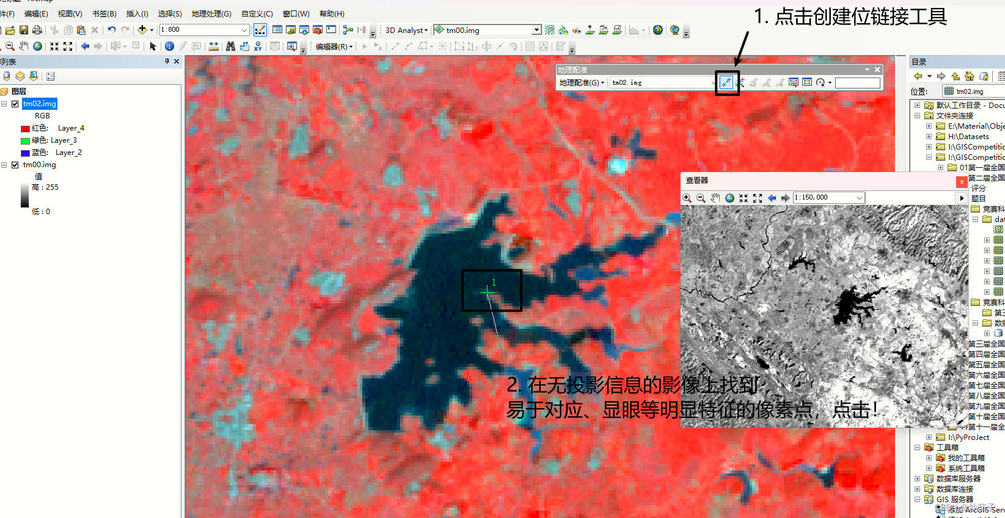
Task: Click the green color swatch for Layer_3
Action: pos(25,141)
